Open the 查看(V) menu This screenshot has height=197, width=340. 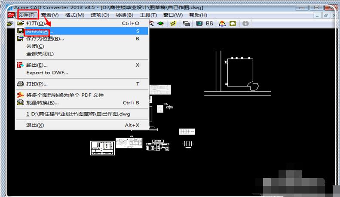(50, 15)
